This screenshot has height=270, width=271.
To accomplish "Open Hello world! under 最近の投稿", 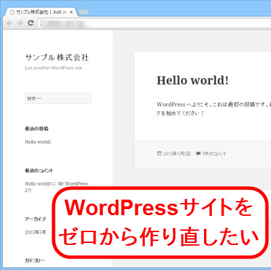I will pyautogui.click(x=38, y=142).
